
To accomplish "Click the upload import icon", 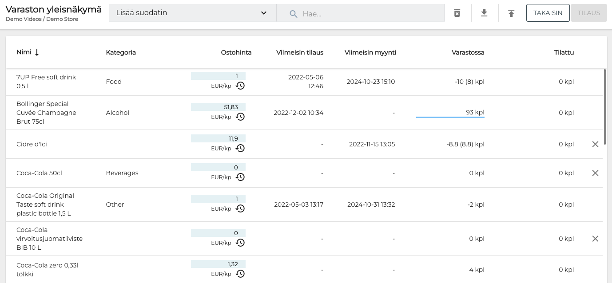I will point(511,13).
